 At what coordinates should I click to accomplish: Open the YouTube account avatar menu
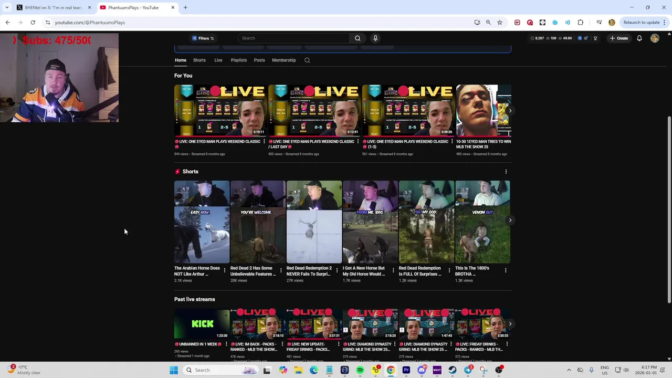pyautogui.click(x=655, y=38)
